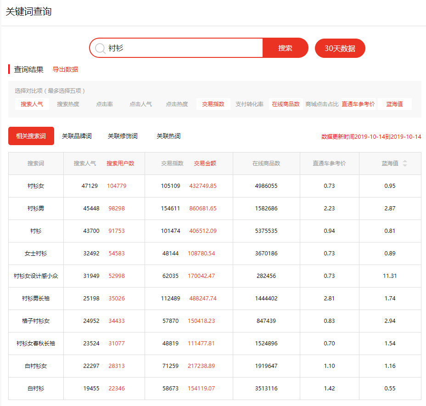Viewport: 426px width, 406px height.
Task: Switch to the 关联热词 tab
Action: (169, 136)
